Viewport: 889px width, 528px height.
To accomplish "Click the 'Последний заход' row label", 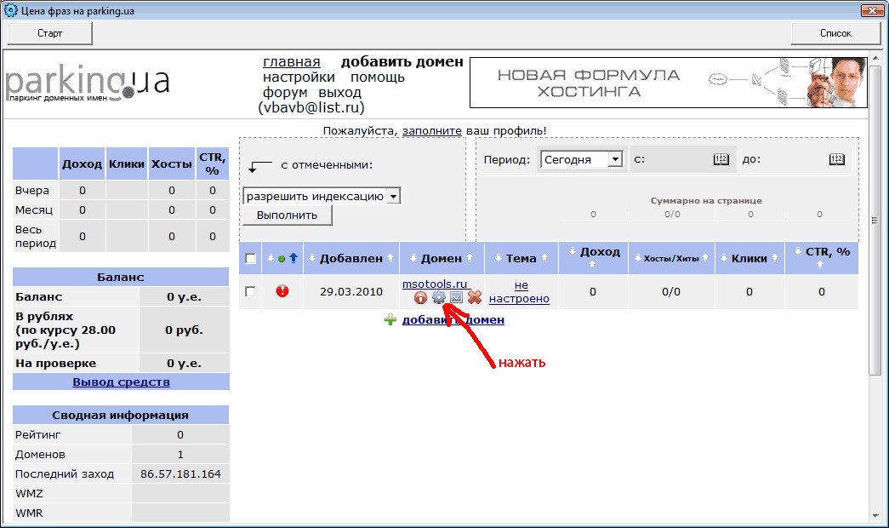I will (65, 473).
